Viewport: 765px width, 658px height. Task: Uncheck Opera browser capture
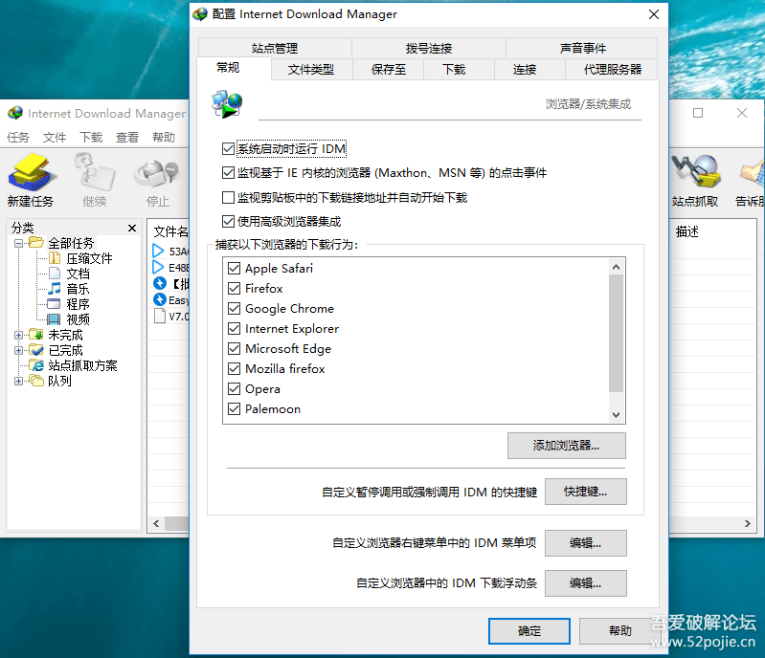235,388
